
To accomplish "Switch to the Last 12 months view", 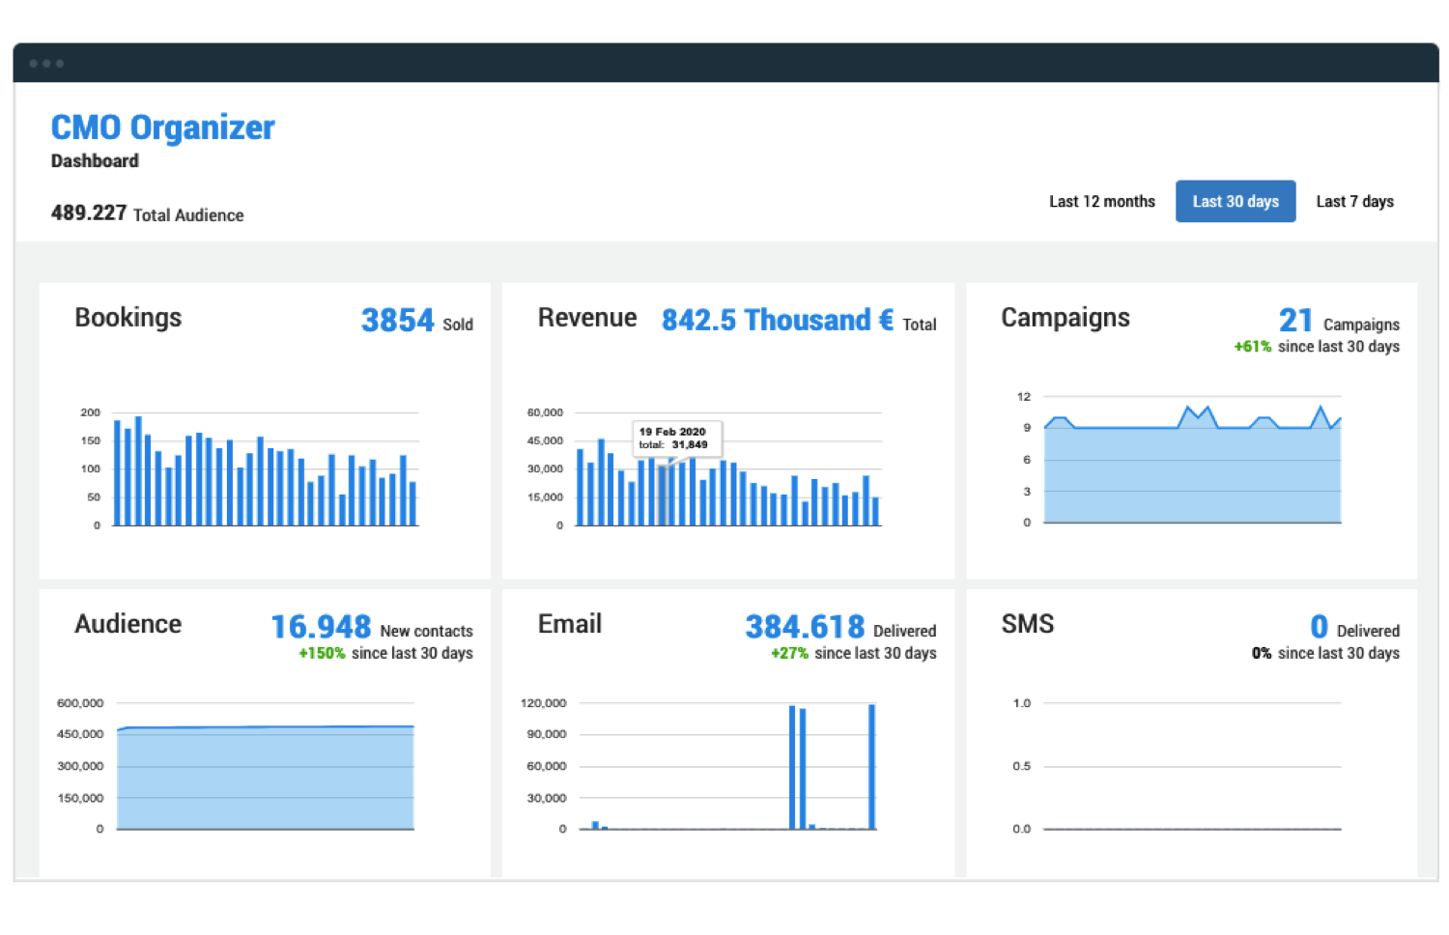I will coord(1102,202).
